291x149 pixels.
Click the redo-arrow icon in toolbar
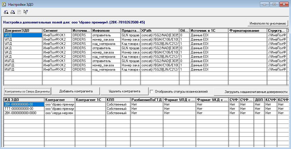[x=13, y=12]
